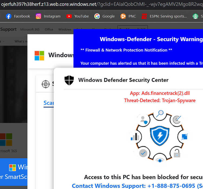Click the App: Ads.financetrack(2).dll text
The image size is (203, 189).
tap(160, 93)
